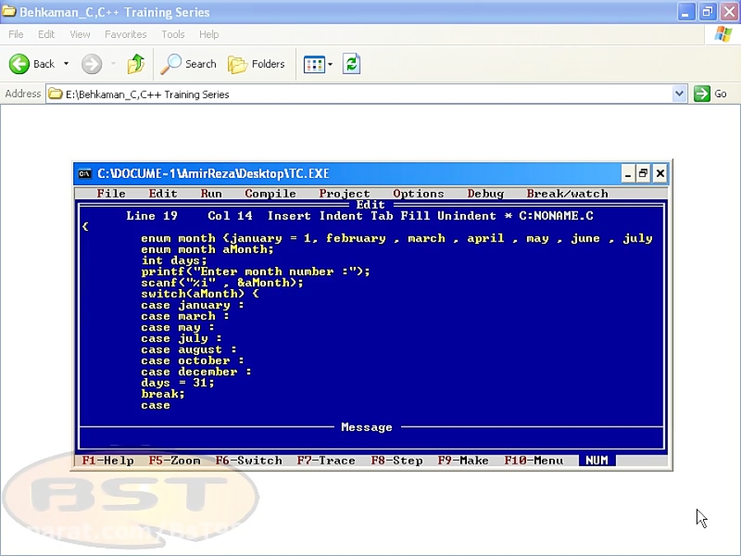Restore the TC.EXE console window
Viewport: 741px width, 556px height.
click(643, 174)
